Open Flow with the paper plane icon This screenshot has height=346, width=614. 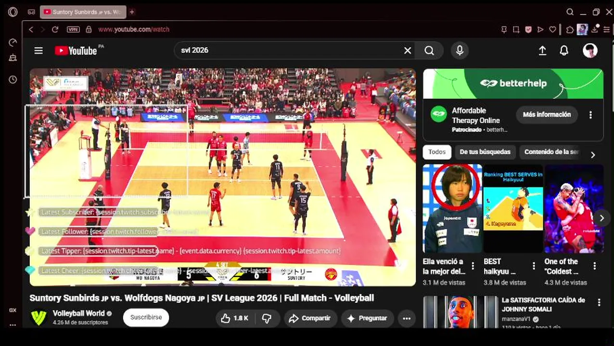(x=540, y=29)
